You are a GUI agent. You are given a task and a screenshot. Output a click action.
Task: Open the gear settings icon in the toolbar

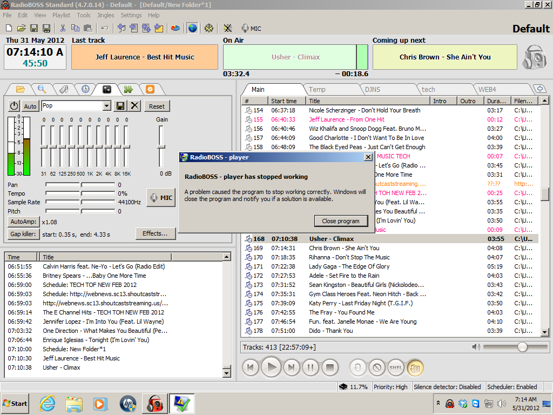(209, 28)
